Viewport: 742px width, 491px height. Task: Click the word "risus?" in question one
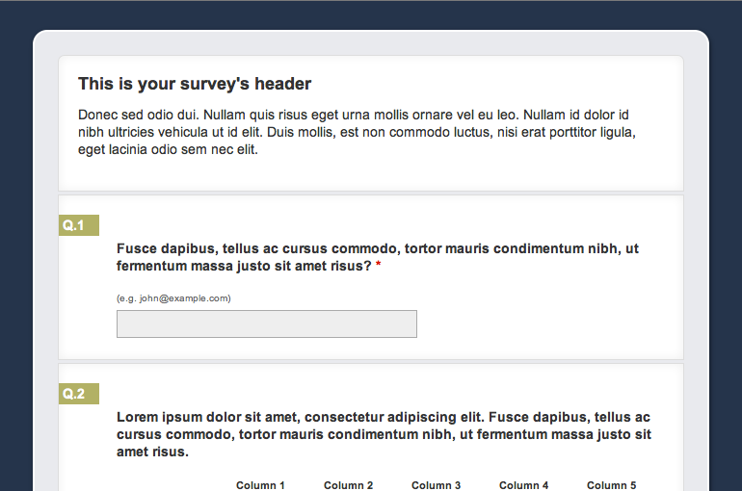[x=350, y=267]
